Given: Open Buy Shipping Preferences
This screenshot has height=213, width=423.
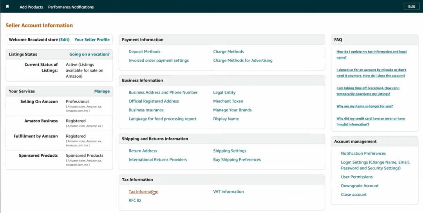Looking at the screenshot, I should [x=237, y=160].
